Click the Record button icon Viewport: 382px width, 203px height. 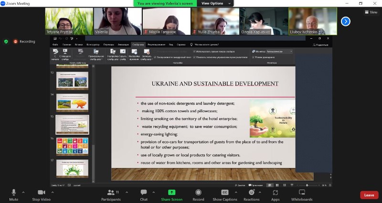click(x=198, y=192)
